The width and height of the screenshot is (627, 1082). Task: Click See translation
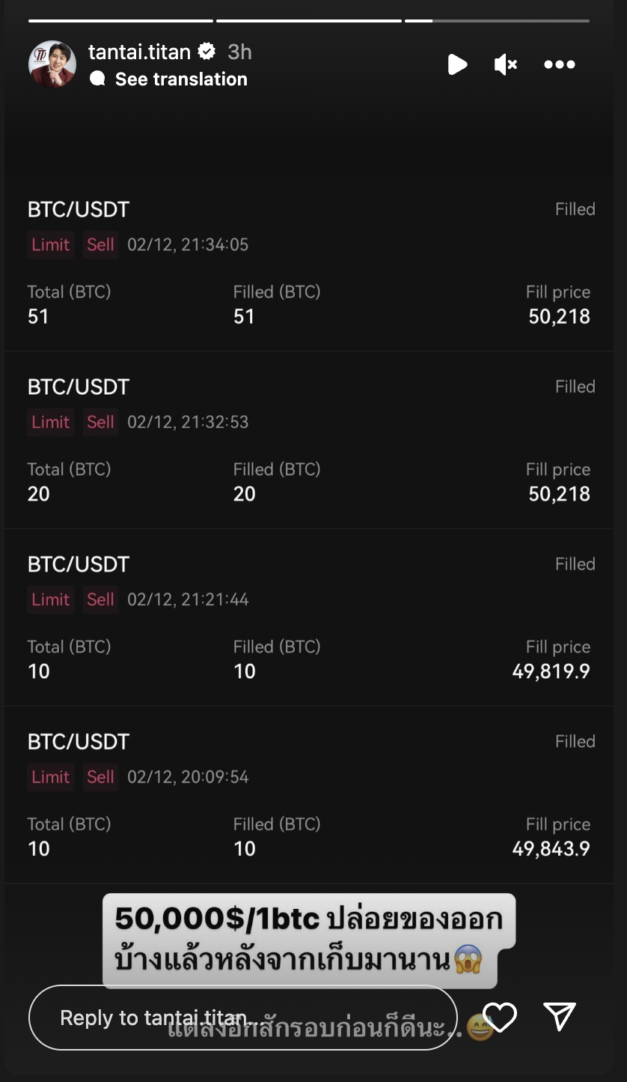pyautogui.click(x=181, y=79)
